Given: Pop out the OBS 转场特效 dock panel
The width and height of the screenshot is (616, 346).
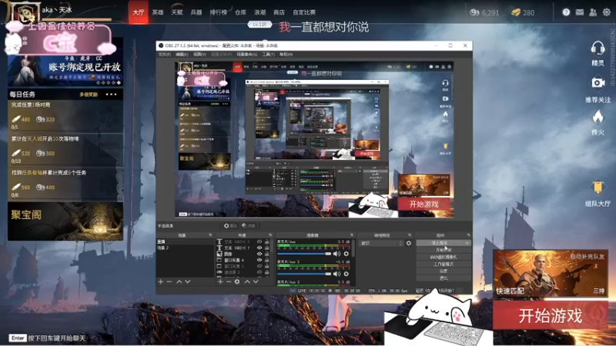Looking at the screenshot, I should [x=410, y=235].
